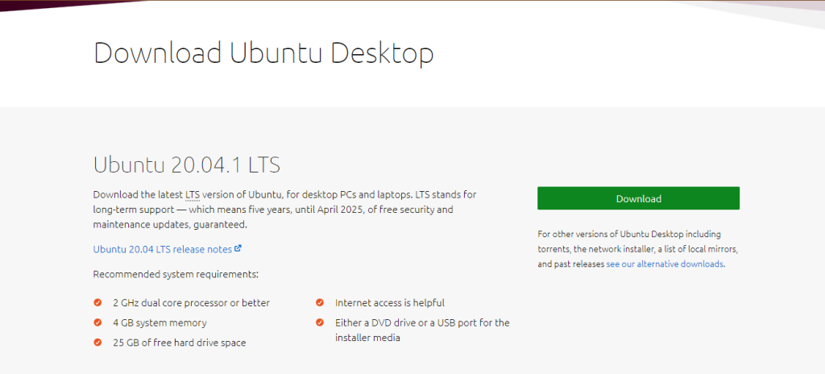Viewport: 825px width, 374px height.
Task: Click the checkmark icon beside 25 GB drive space
Action: (x=97, y=343)
